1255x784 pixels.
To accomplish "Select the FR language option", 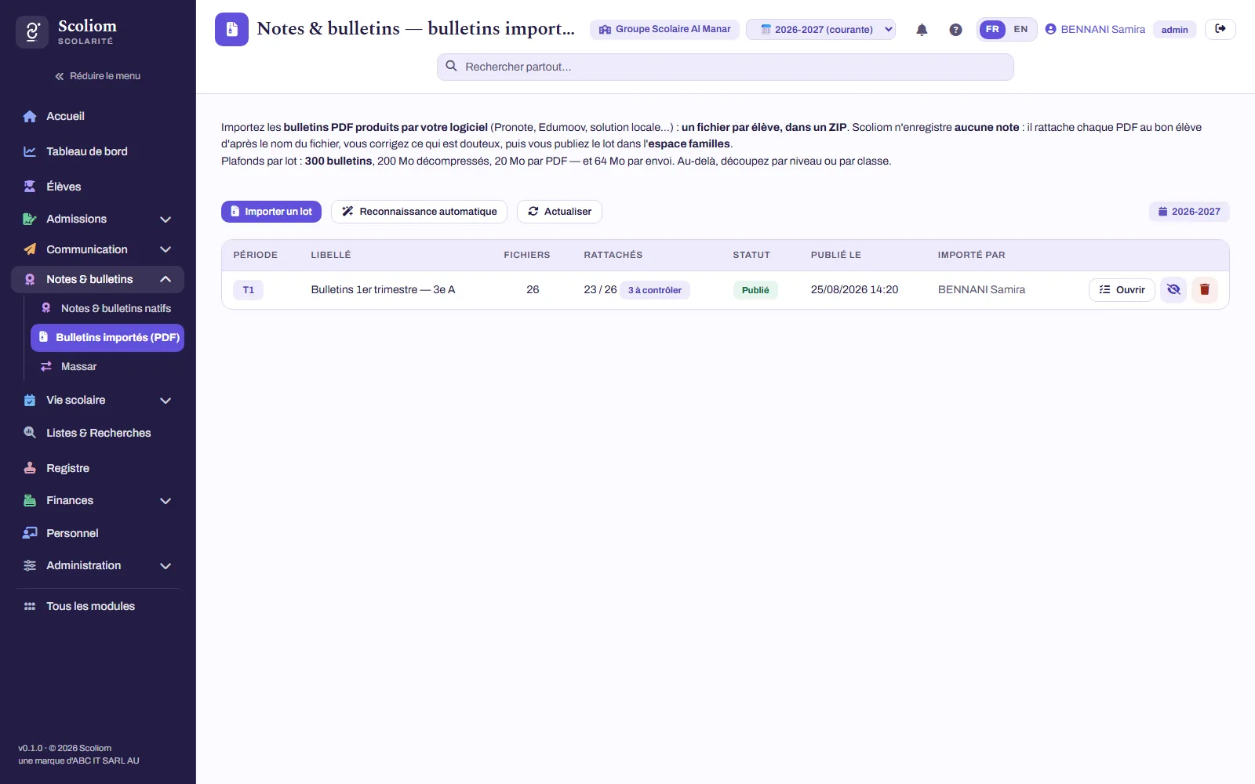I will click(992, 29).
